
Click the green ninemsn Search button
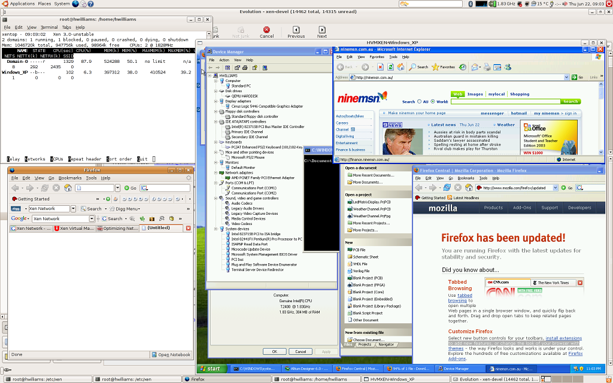[x=570, y=102]
